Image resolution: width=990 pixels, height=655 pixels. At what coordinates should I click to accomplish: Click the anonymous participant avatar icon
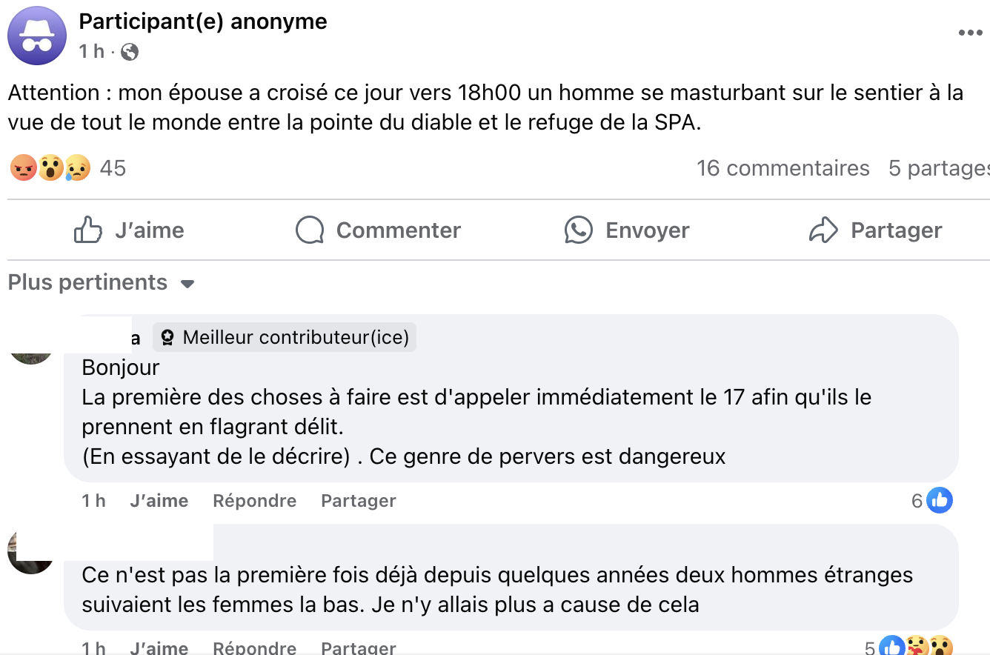(37, 36)
